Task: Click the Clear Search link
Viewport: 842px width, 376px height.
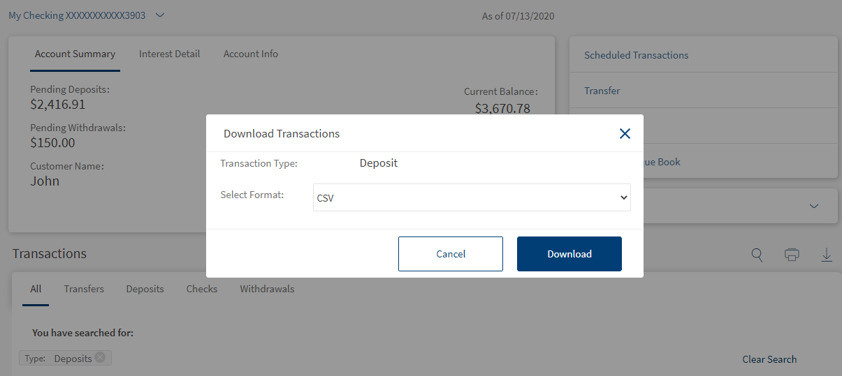Action: coord(769,359)
